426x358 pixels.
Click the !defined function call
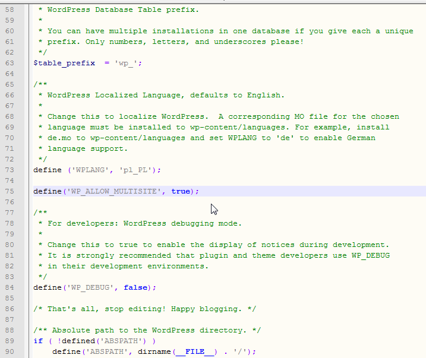coord(76,341)
